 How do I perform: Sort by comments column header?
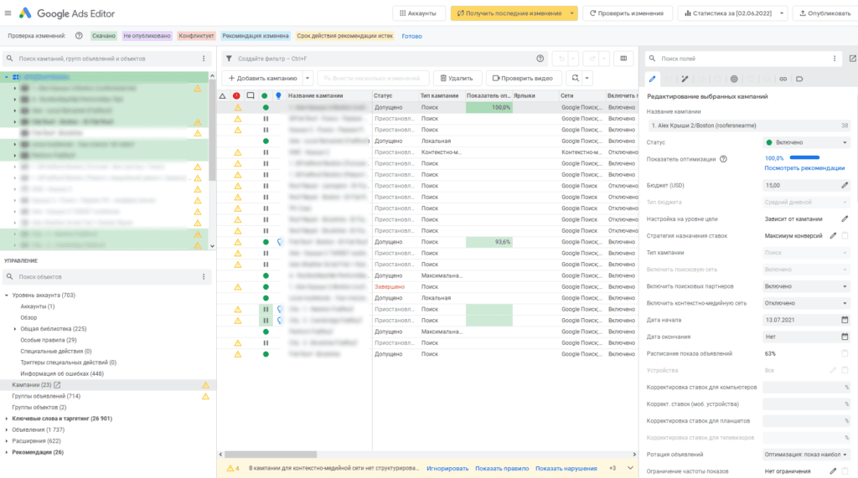pos(251,95)
